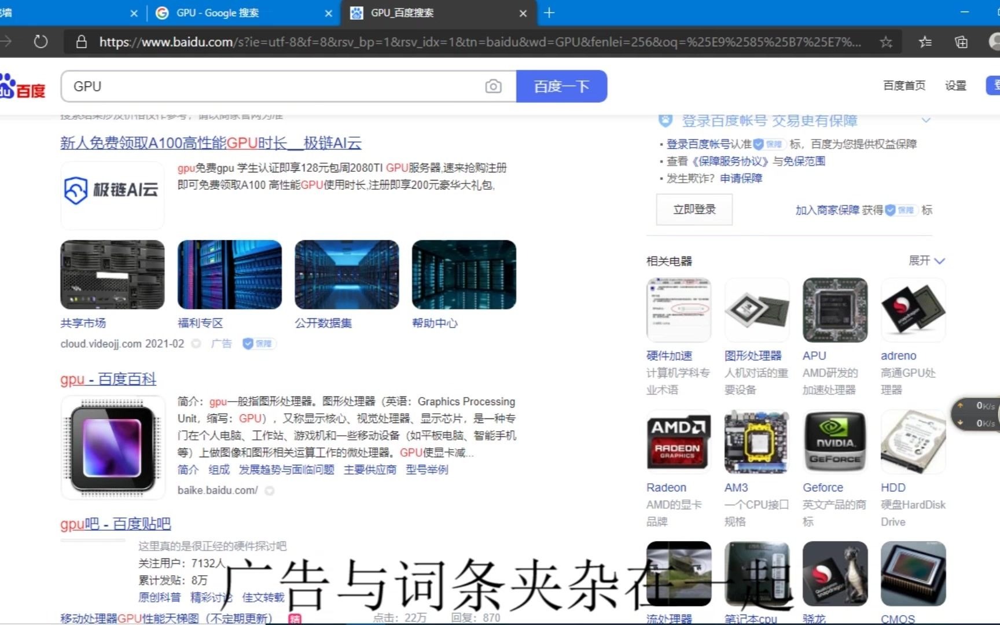Click the browser address bar URL
The height and width of the screenshot is (625, 1000).
pos(480,42)
